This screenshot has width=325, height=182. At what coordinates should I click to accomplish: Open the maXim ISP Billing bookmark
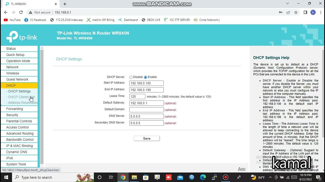pos(101,20)
